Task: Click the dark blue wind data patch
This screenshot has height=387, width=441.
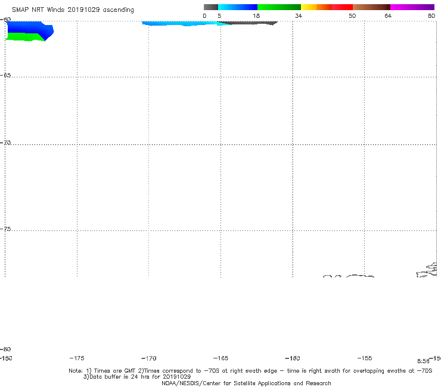Action: point(30,27)
